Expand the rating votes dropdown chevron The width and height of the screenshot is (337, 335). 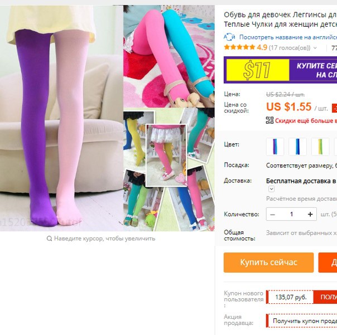[x=315, y=48]
